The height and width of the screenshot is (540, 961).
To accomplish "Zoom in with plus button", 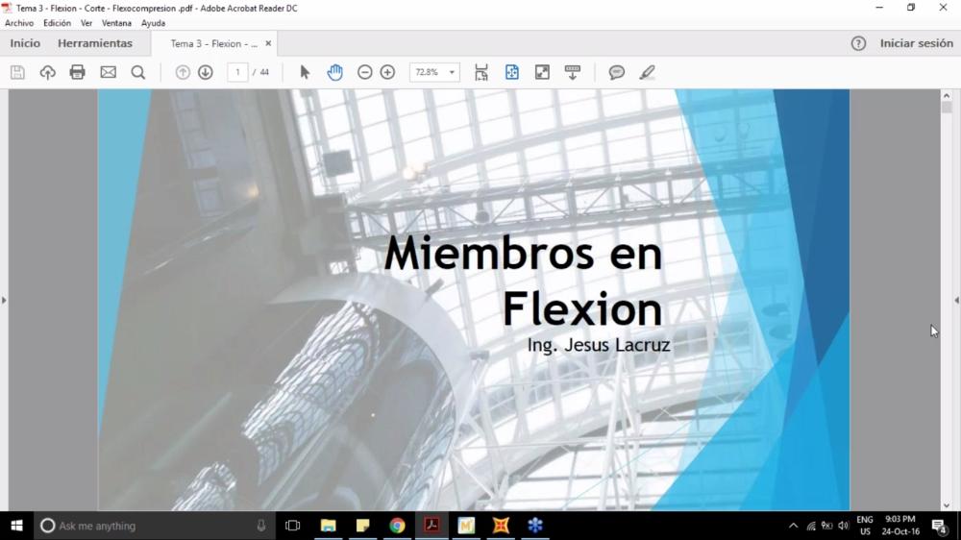I will pos(387,72).
